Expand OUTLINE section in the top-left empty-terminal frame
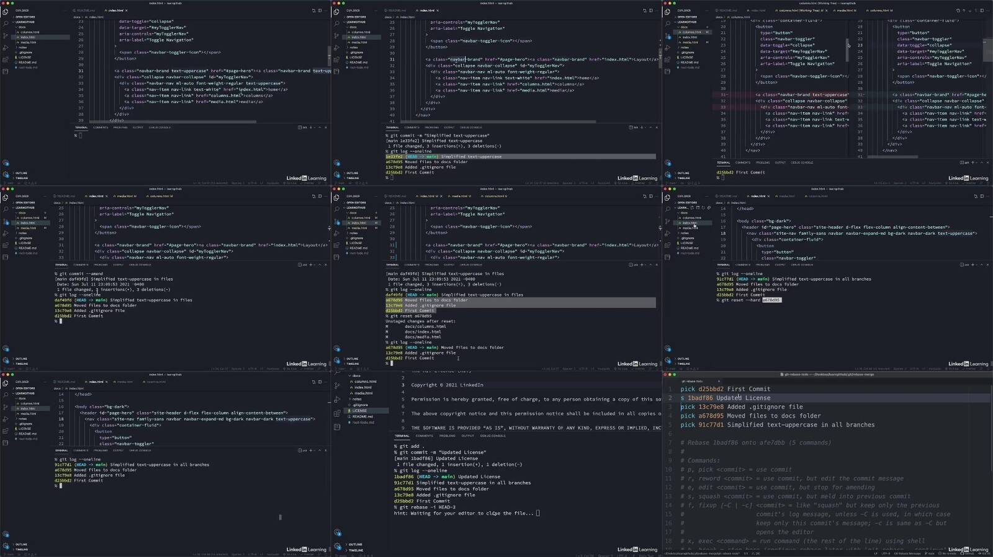Viewport: 993px width, 557px height. pos(21,173)
